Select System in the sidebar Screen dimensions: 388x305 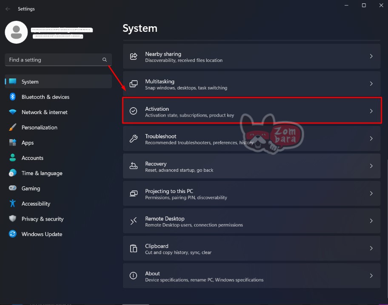tap(58, 81)
